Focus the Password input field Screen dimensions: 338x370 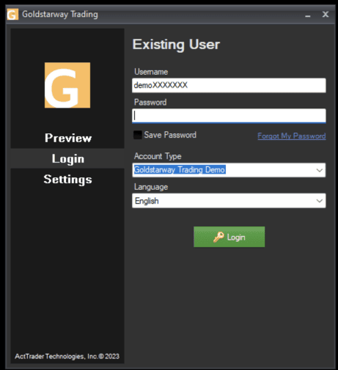tap(229, 116)
